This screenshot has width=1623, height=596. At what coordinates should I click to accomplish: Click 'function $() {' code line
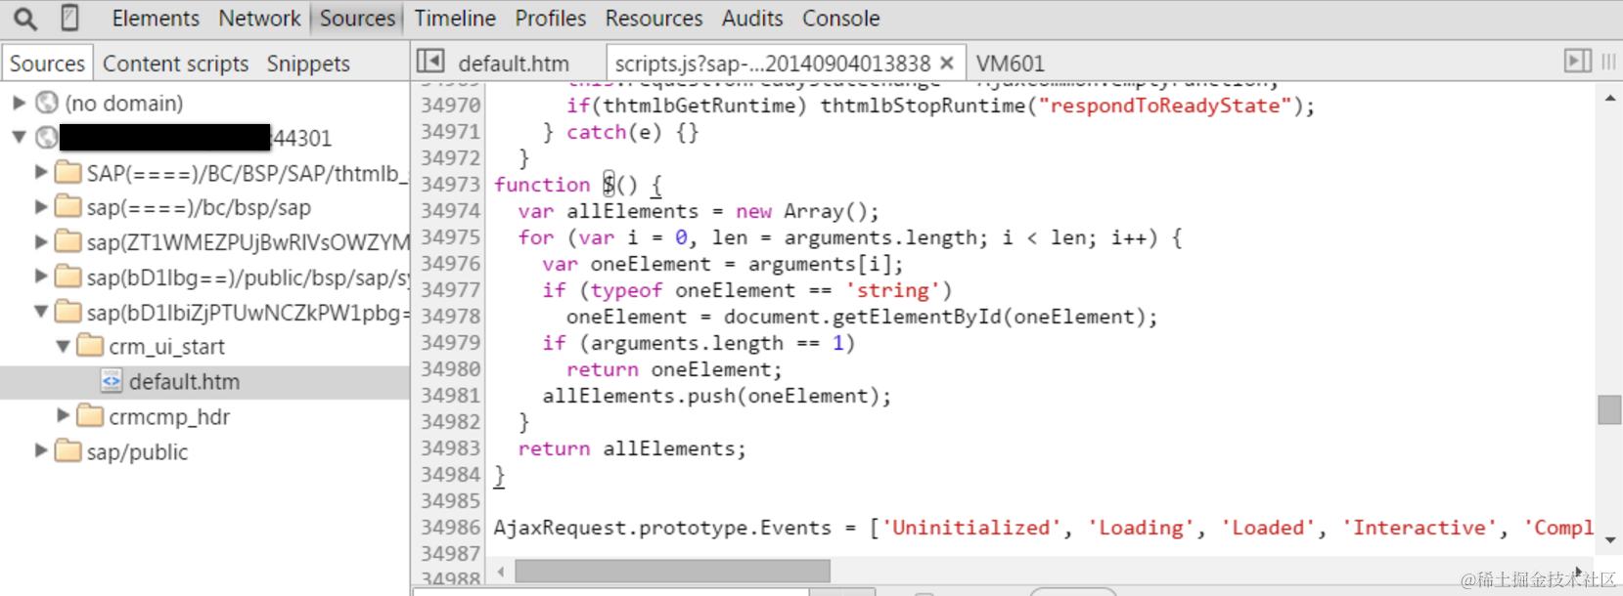pyautogui.click(x=578, y=185)
